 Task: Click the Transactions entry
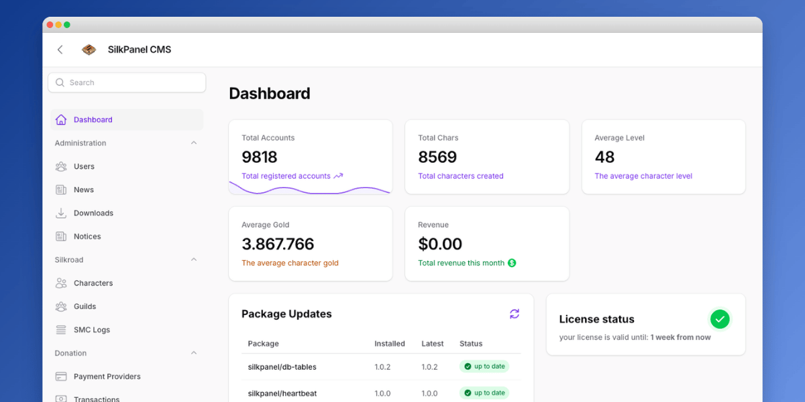point(97,397)
